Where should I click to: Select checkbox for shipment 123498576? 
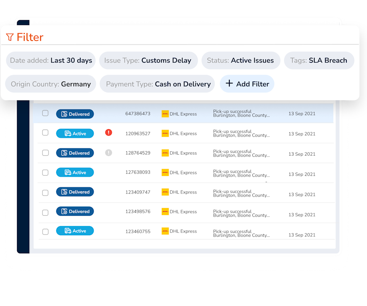pyautogui.click(x=45, y=213)
